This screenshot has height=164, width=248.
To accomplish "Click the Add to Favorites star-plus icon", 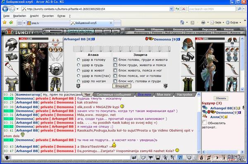I will point(11,23).
